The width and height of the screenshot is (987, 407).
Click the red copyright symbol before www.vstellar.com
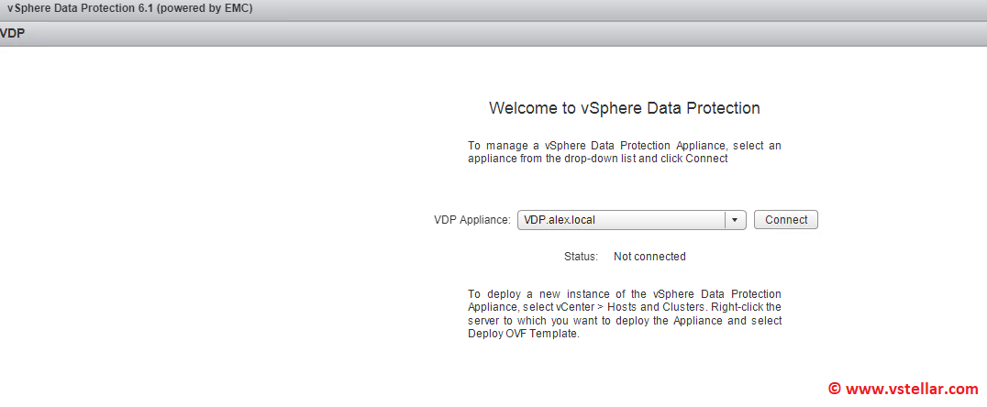click(834, 389)
